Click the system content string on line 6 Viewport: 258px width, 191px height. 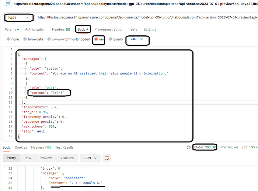pyautogui.click(x=109, y=73)
